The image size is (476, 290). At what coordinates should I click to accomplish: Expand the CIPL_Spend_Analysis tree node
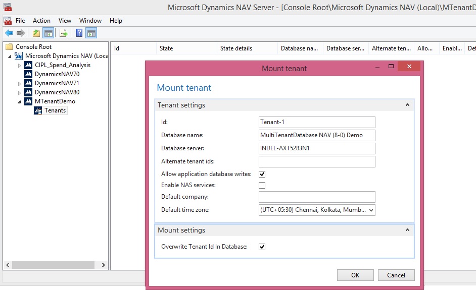click(20, 66)
